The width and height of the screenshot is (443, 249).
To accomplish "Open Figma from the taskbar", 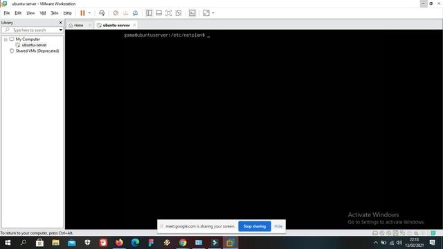I will tap(151, 243).
